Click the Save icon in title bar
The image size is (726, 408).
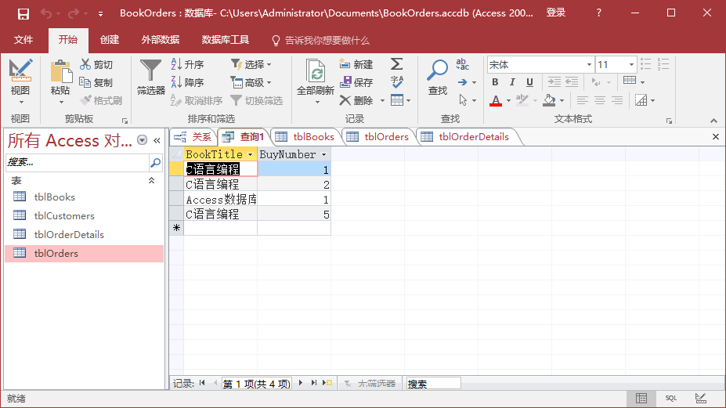tap(23, 13)
